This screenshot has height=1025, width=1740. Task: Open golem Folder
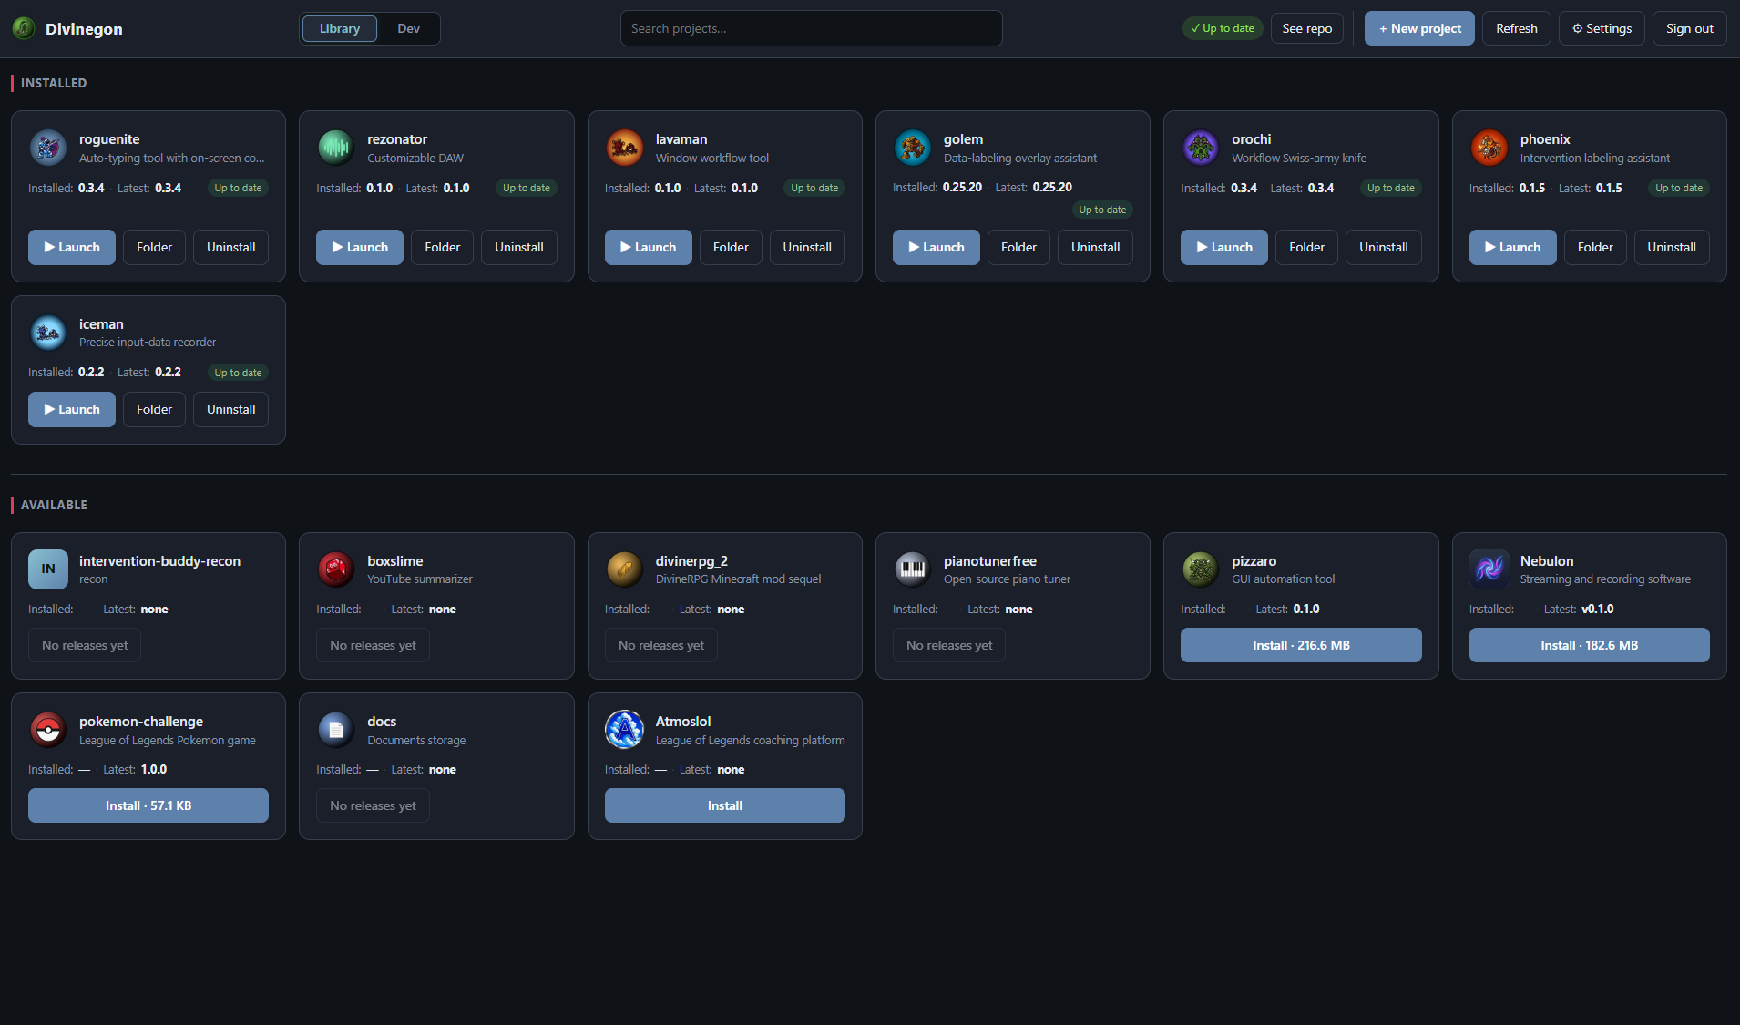(1018, 247)
